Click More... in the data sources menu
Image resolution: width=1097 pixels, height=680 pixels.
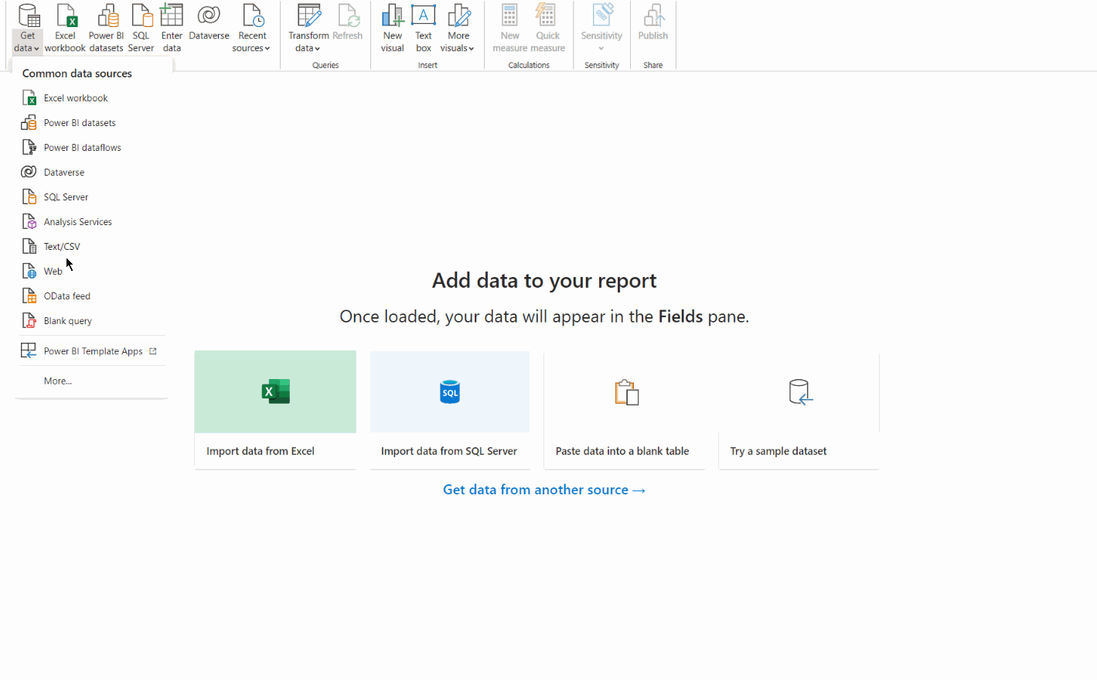[x=58, y=381]
